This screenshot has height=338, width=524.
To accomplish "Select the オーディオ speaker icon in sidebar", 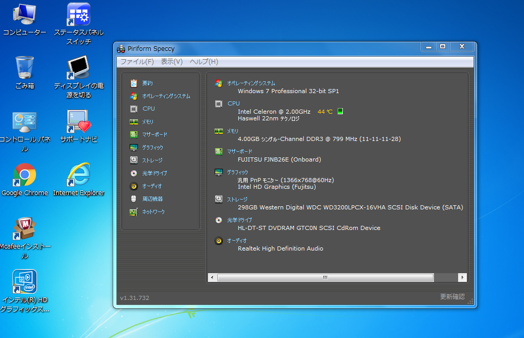I will pos(134,186).
